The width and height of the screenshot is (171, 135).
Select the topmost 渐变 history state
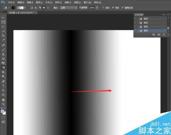point(150,19)
